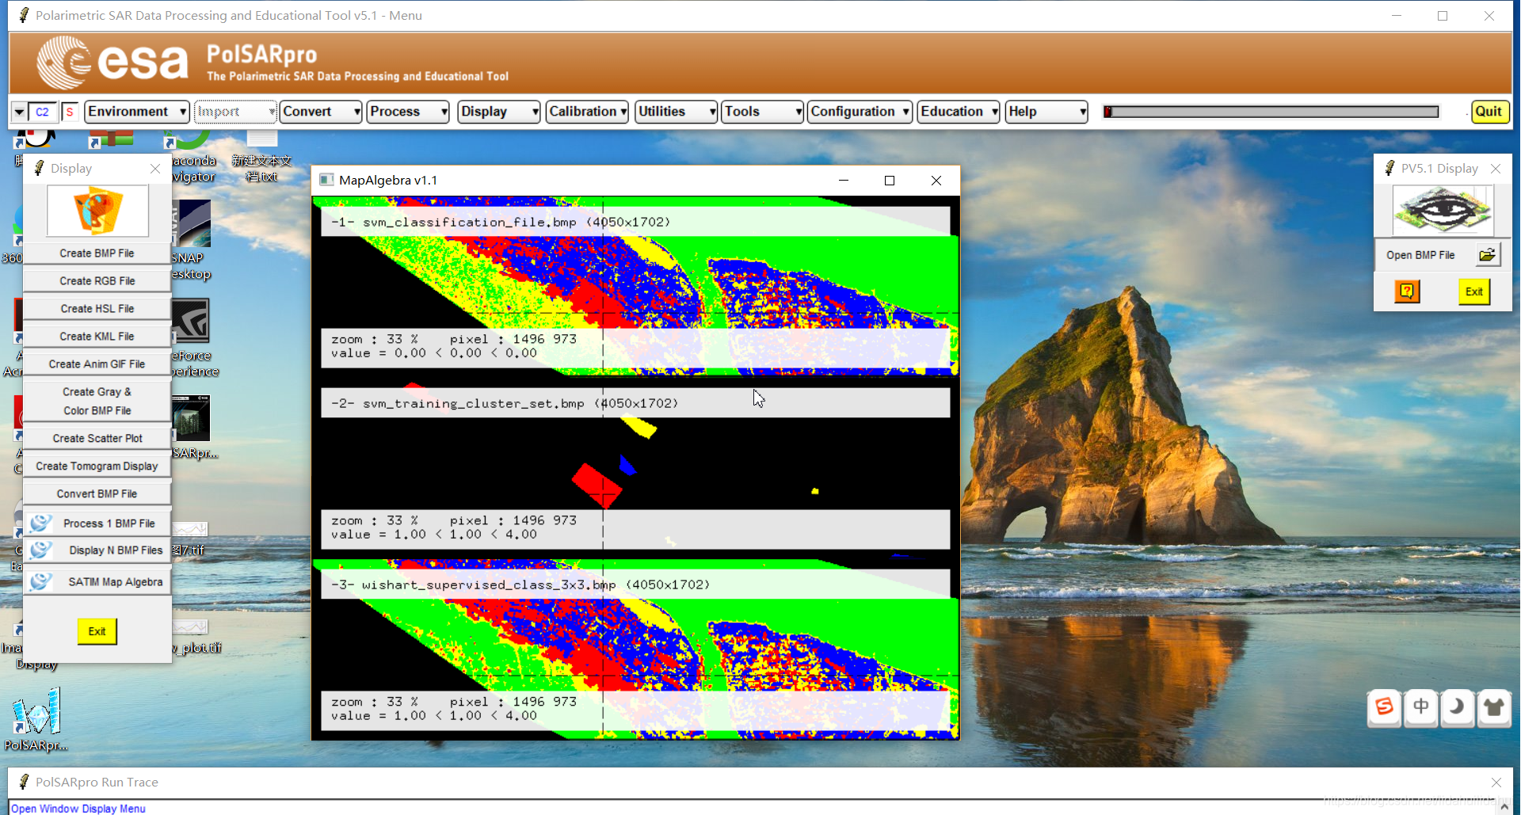Click the moon icon in input bar
Viewport: 1521px width, 815px height.
[1457, 706]
